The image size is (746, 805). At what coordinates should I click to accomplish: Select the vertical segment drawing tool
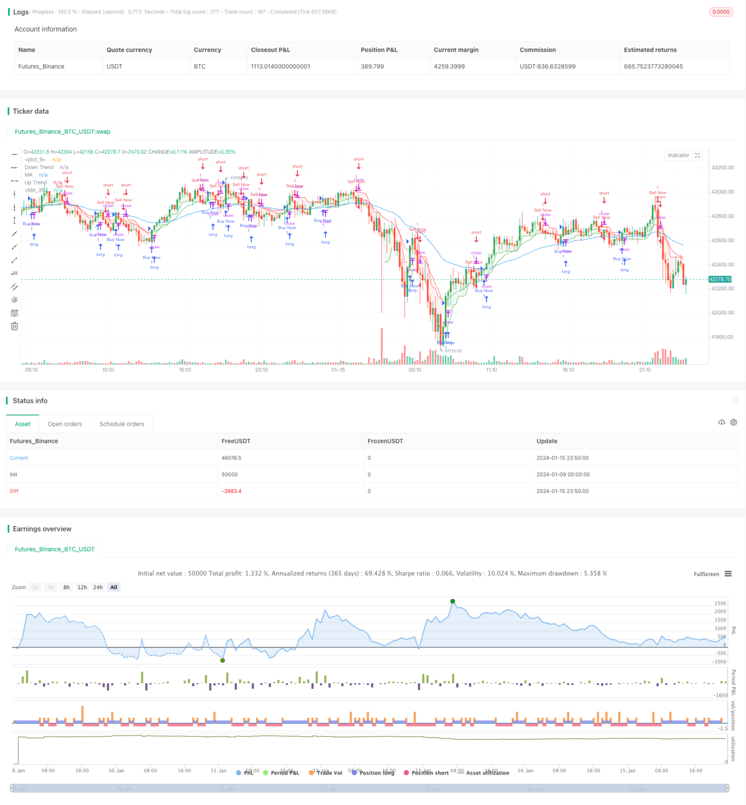pos(14,220)
